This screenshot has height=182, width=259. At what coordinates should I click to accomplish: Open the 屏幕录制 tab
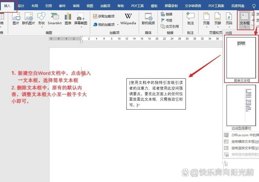pos(171,6)
